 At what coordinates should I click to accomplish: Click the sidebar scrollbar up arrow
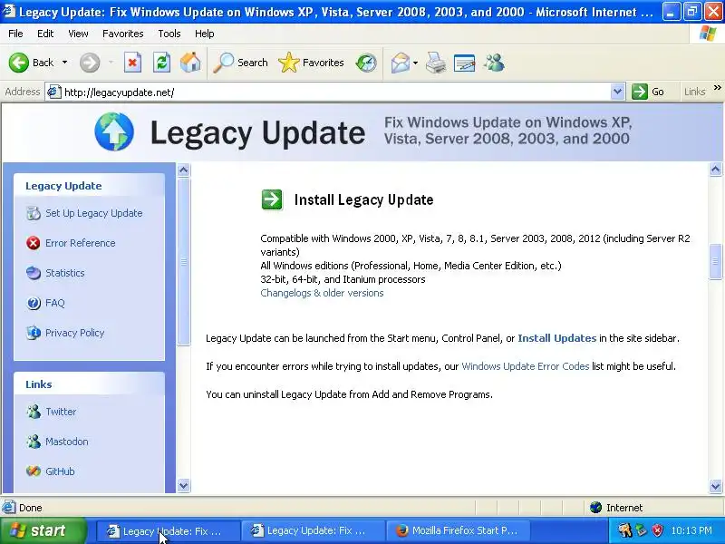click(184, 170)
